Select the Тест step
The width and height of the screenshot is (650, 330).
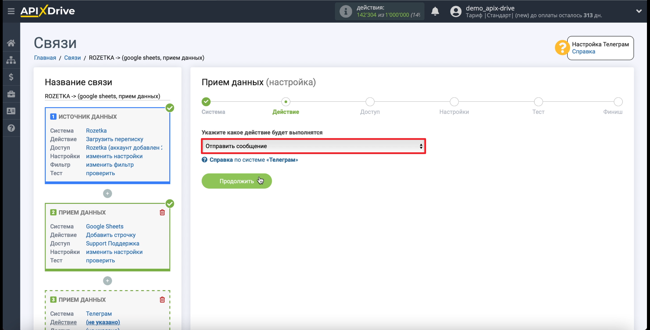pos(538,102)
